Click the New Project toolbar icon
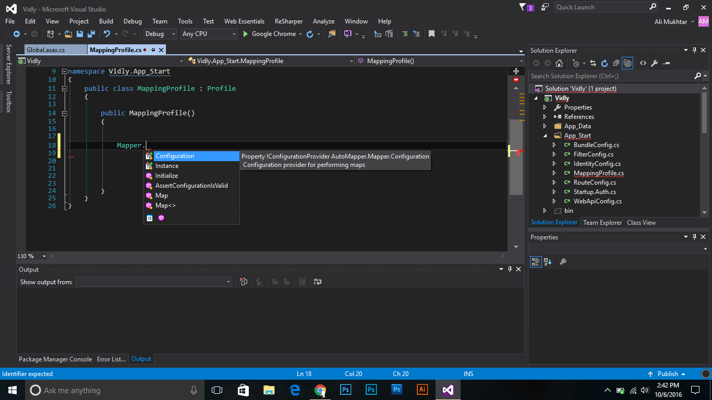This screenshot has height=400, width=712. (x=51, y=34)
